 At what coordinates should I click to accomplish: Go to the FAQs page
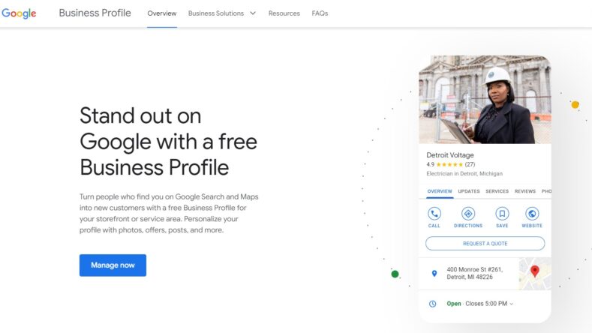click(x=320, y=13)
